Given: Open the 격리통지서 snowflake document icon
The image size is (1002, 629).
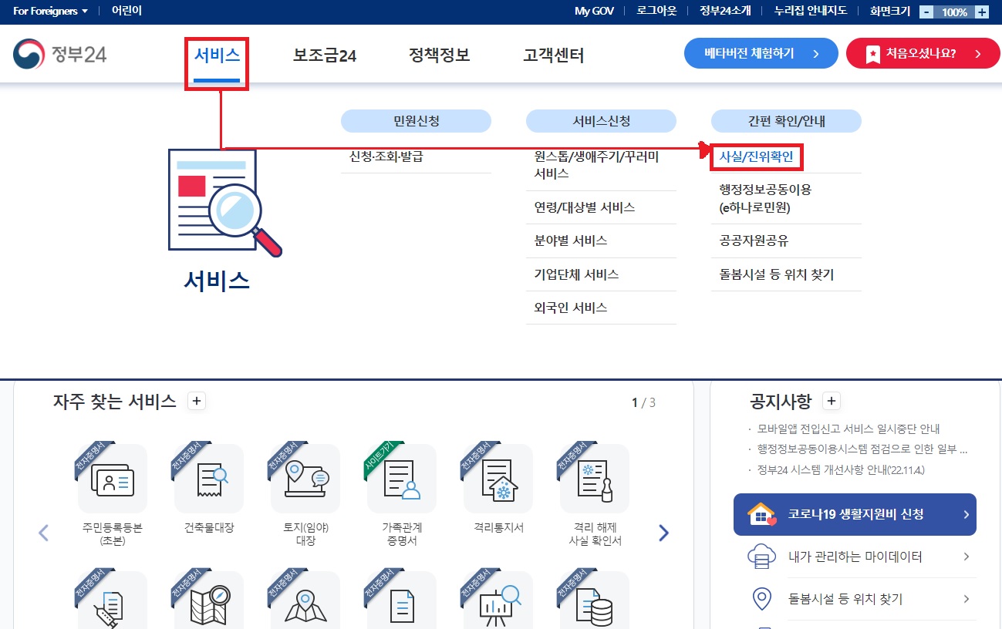Looking at the screenshot, I should point(496,476).
